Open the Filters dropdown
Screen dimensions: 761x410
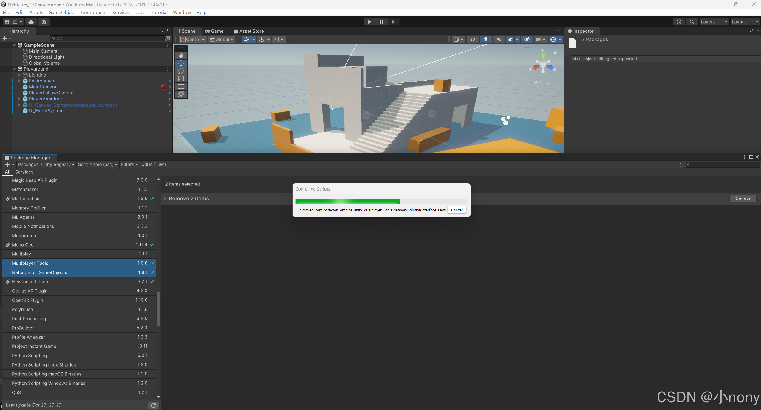pos(129,164)
